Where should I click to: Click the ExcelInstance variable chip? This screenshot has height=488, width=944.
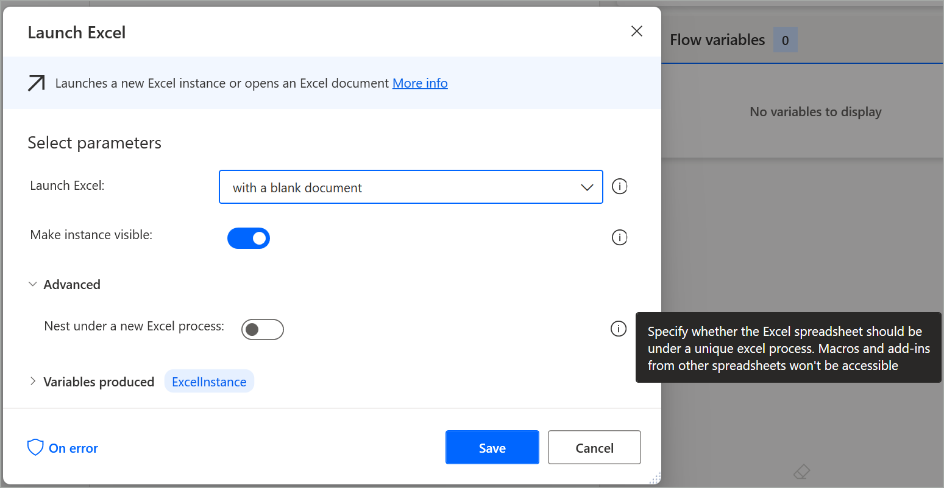[x=209, y=382]
